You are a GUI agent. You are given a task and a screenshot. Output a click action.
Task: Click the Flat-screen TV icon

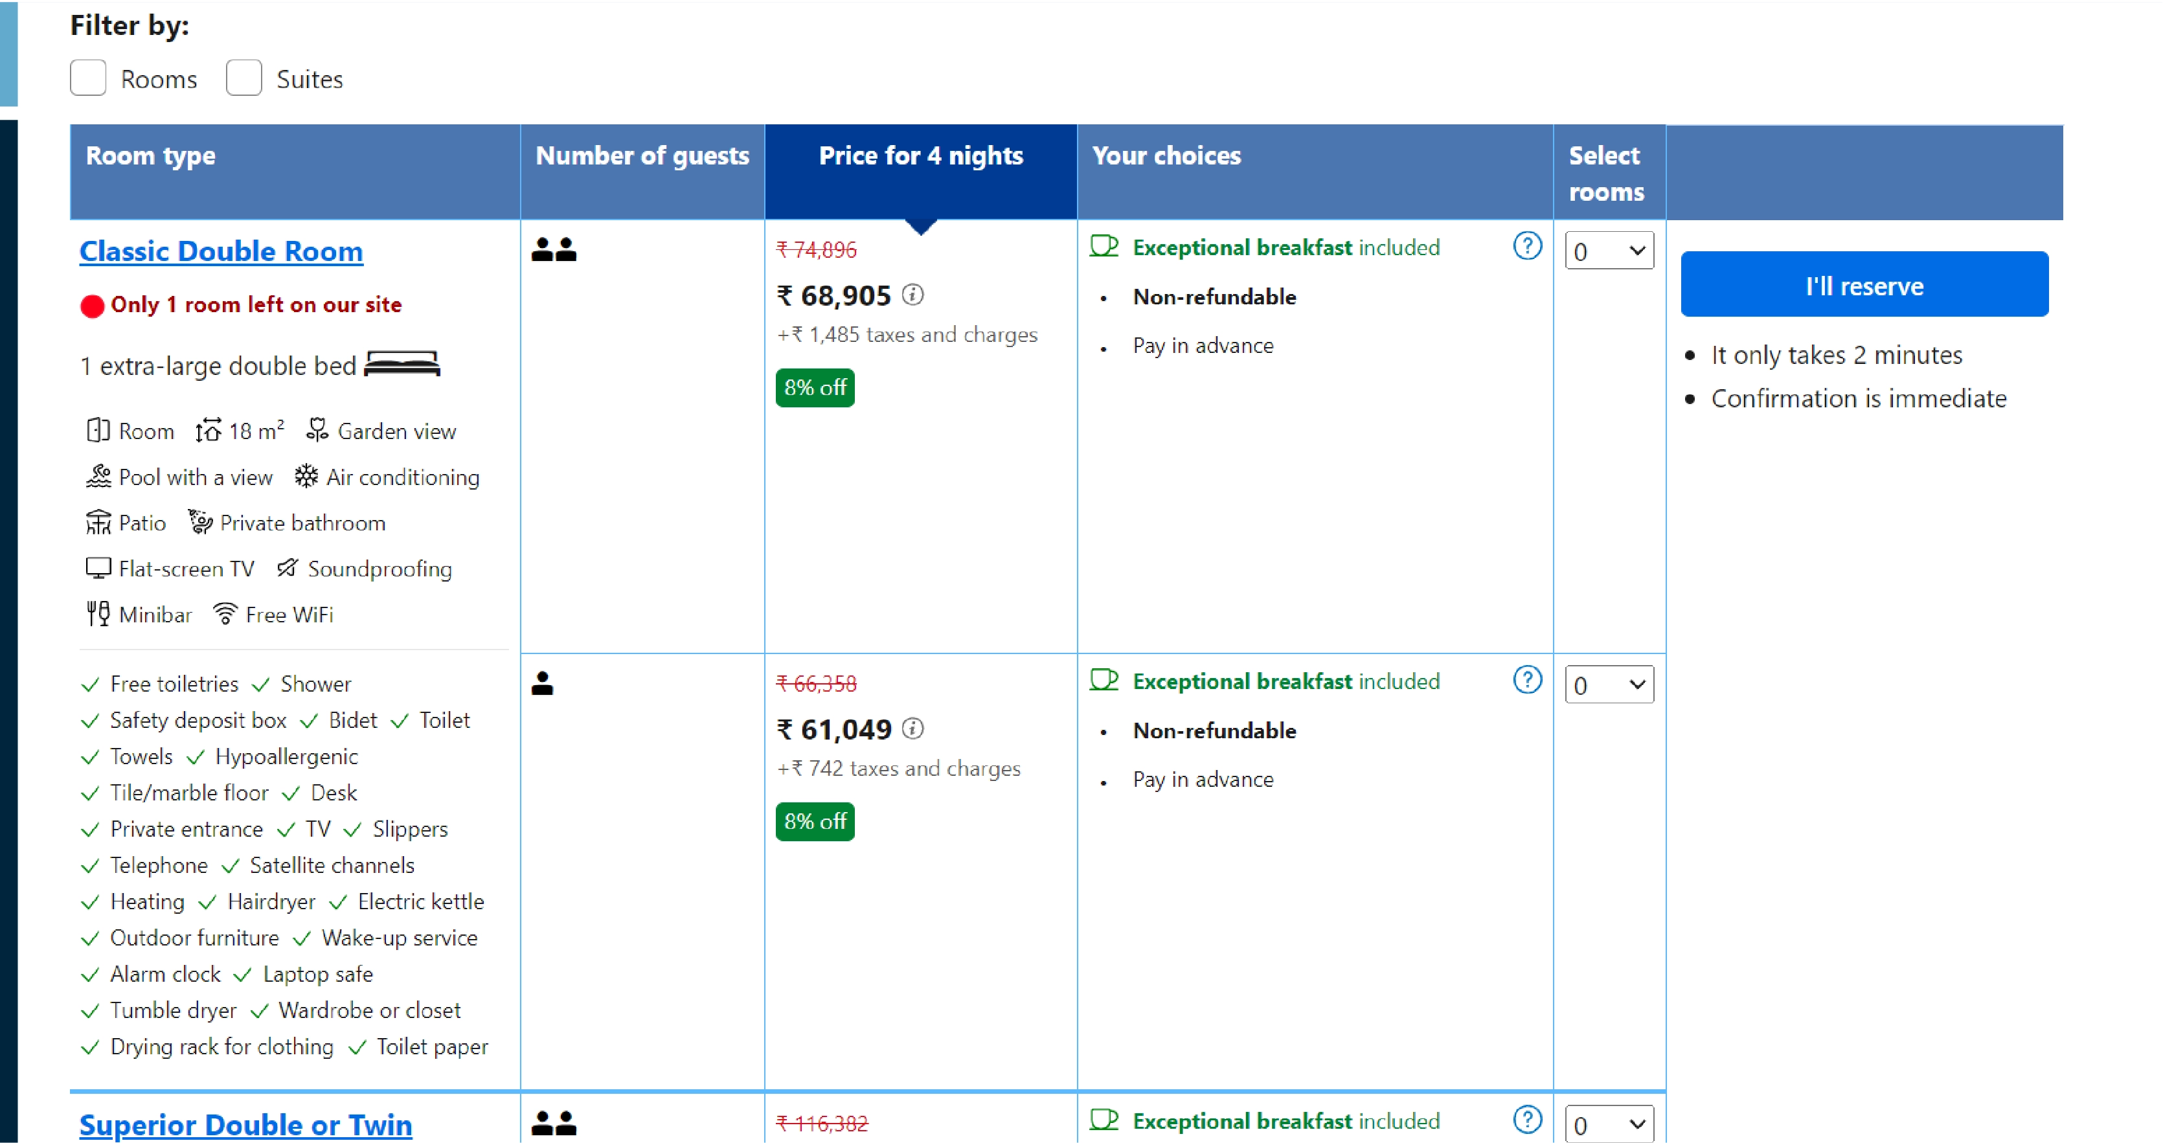(98, 569)
